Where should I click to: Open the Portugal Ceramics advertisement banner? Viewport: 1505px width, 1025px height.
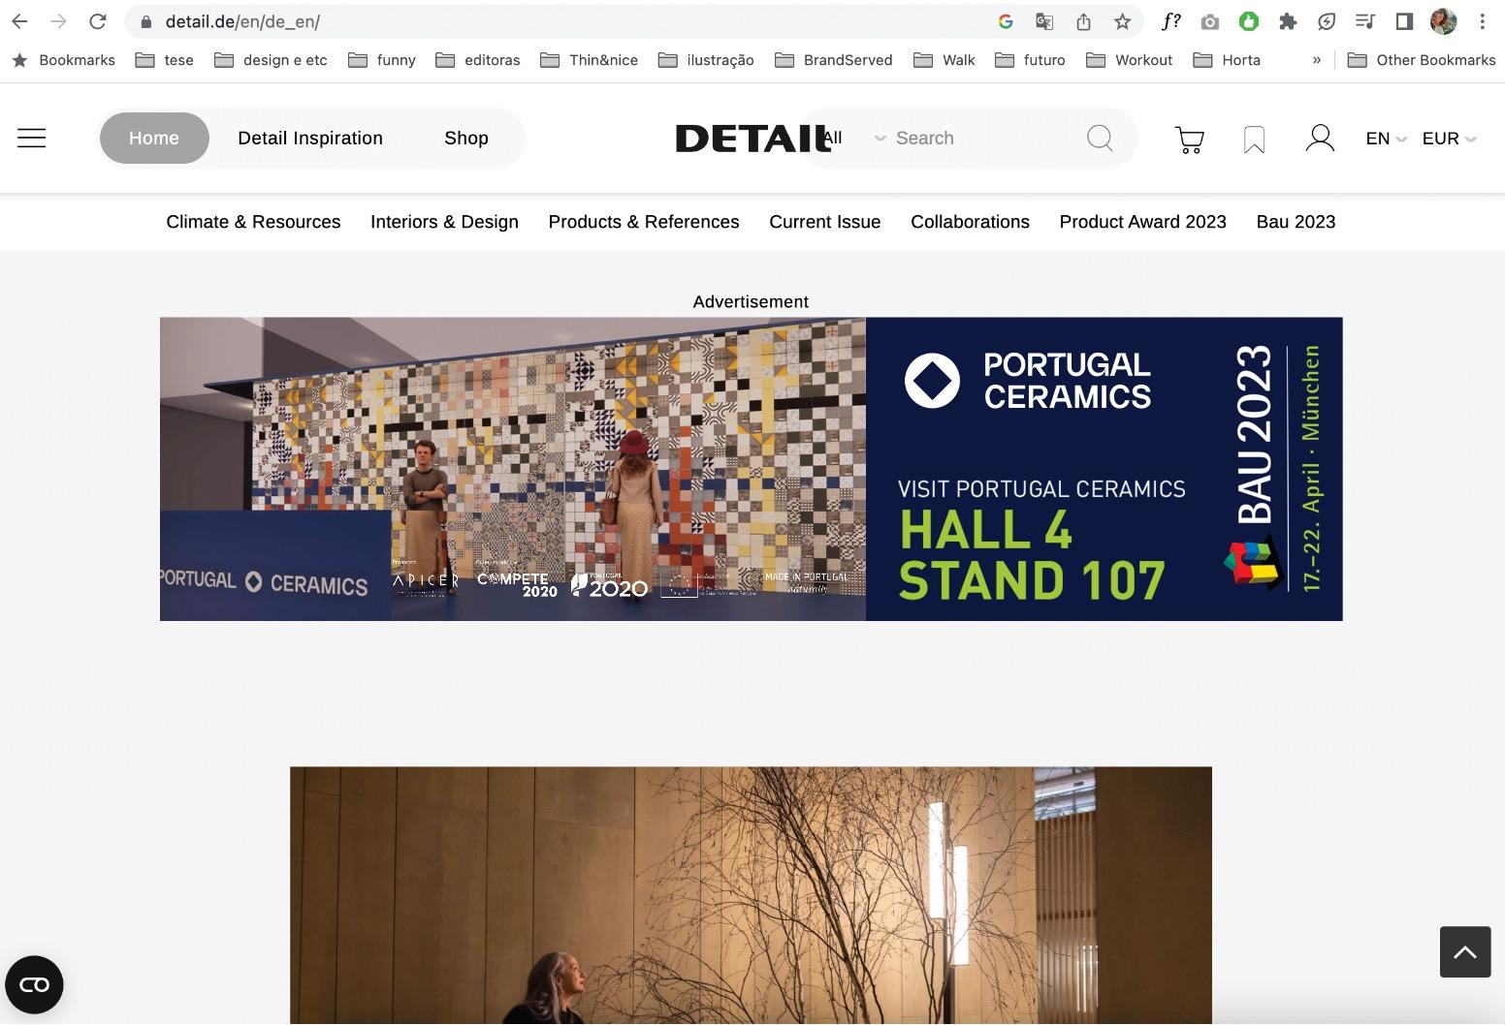click(x=752, y=469)
